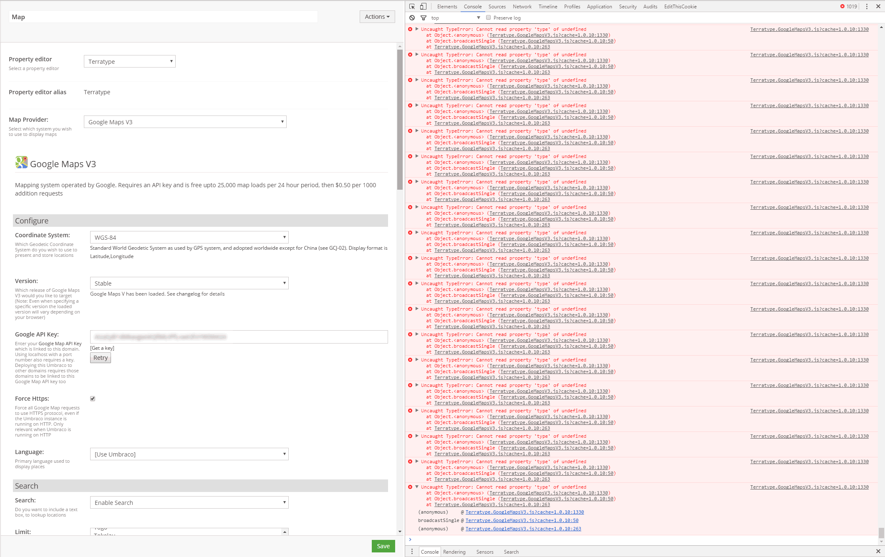885x557 pixels.
Task: Expand the first Uncaught TypeError entry
Action: [x=416, y=29]
